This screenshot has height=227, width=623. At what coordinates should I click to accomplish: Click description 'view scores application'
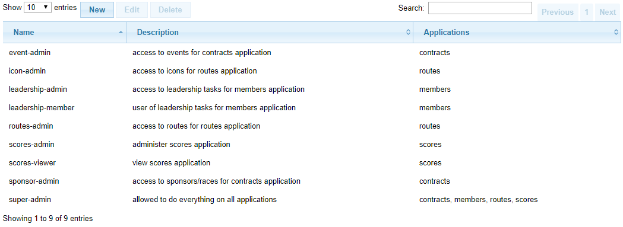point(171,163)
